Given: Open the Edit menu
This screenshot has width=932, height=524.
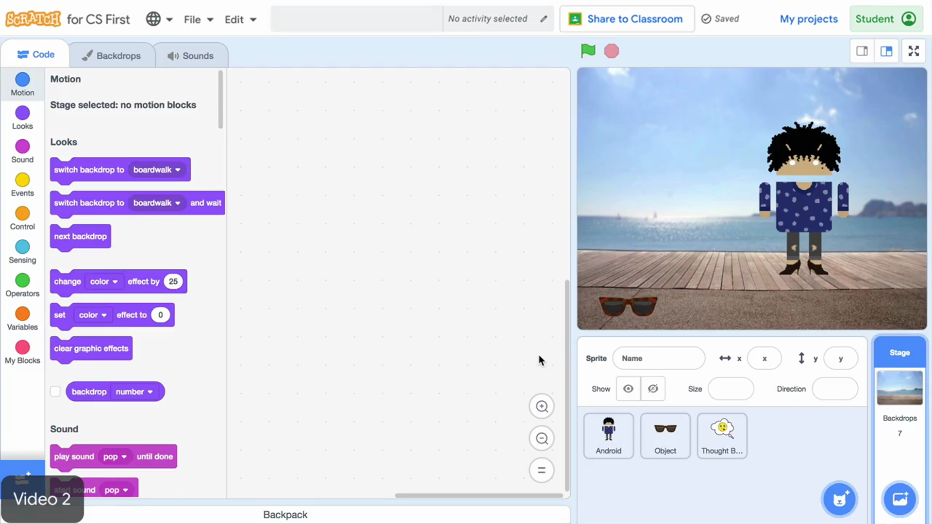Looking at the screenshot, I should pyautogui.click(x=240, y=19).
